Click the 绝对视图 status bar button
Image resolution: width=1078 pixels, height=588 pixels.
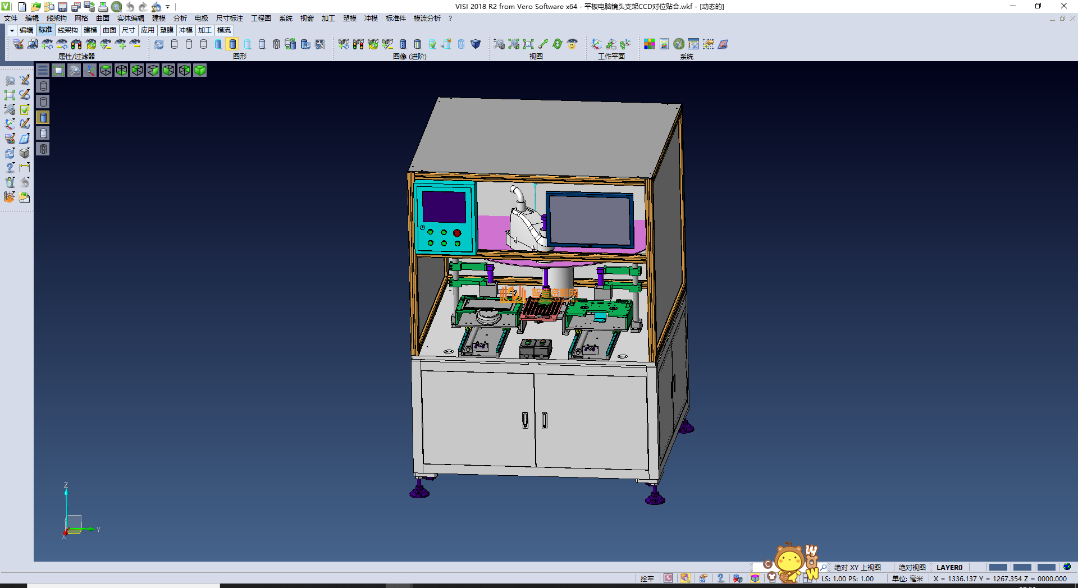click(x=912, y=568)
